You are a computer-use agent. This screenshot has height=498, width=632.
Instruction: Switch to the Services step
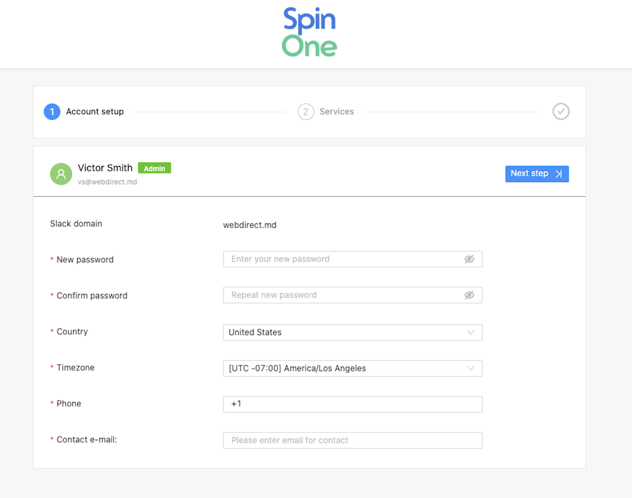(x=336, y=112)
